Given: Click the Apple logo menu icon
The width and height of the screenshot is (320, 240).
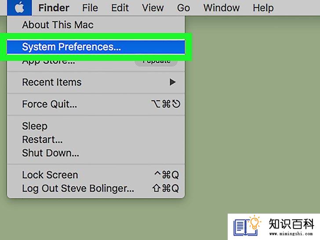Looking at the screenshot, I should click(19, 8).
